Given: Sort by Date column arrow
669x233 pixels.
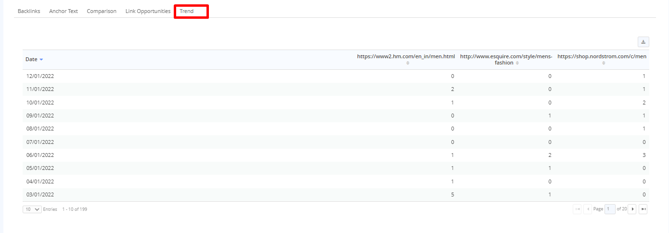Looking at the screenshot, I should pyautogui.click(x=41, y=60).
